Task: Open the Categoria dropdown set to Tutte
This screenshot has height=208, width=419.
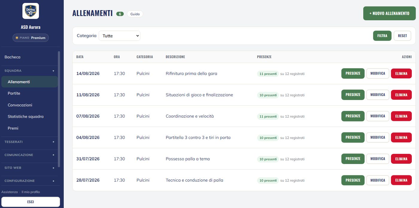Action: click(x=119, y=36)
